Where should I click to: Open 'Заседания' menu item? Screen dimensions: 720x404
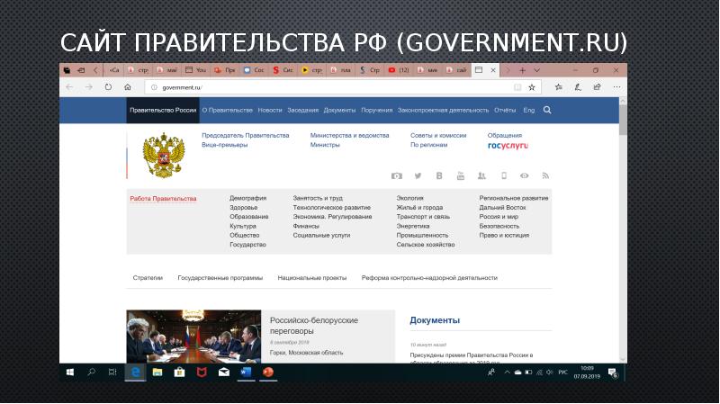pos(303,110)
